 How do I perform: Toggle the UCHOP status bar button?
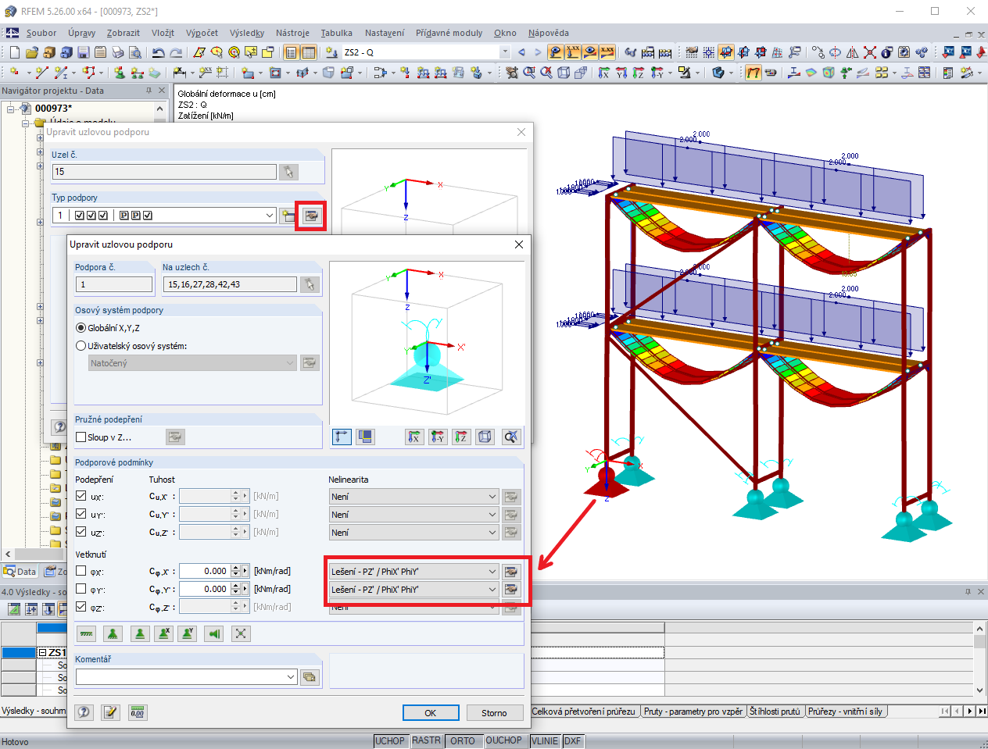pos(390,741)
